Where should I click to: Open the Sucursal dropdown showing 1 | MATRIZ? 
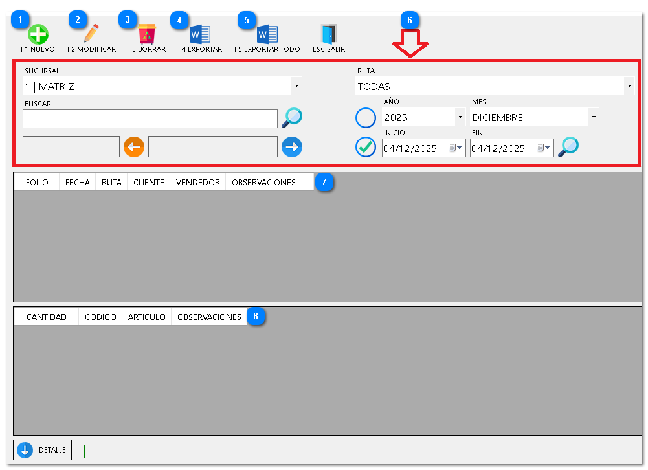coord(296,86)
